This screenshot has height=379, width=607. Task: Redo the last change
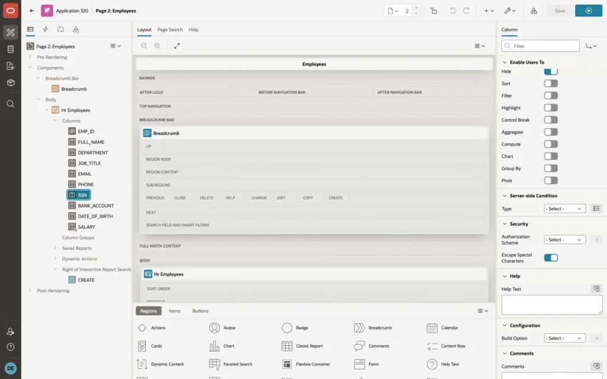tap(466, 11)
